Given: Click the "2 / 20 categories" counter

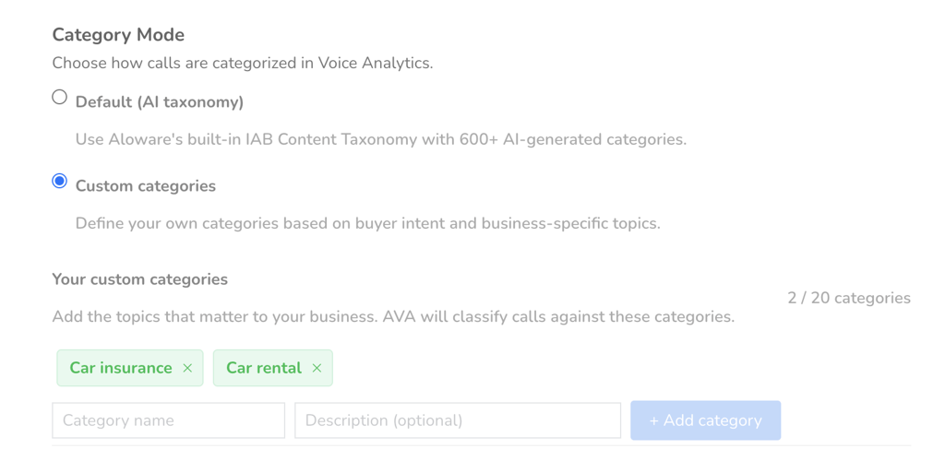Looking at the screenshot, I should coord(849,298).
